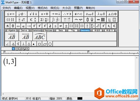Open the summation templates palette

tap(45, 20)
